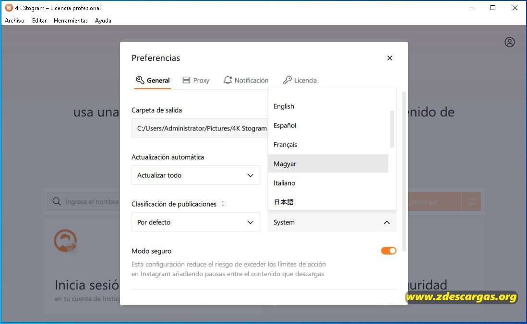Image resolution: width=527 pixels, height=324 pixels.
Task: Click the Preferencias dialog vertical scrollbar
Action: pyautogui.click(x=404, y=171)
